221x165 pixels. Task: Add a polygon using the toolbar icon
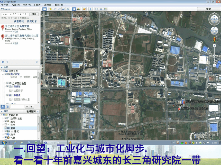(55, 9)
